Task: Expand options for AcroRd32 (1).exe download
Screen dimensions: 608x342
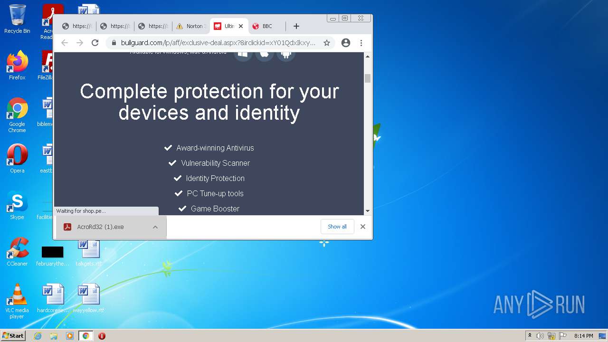Action: coord(155,227)
